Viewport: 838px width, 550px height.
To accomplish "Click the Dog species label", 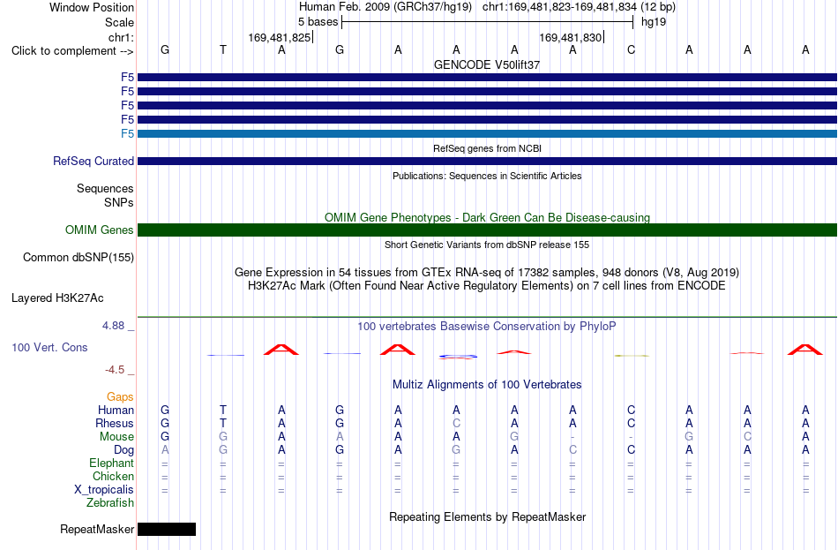I will pos(123,450).
